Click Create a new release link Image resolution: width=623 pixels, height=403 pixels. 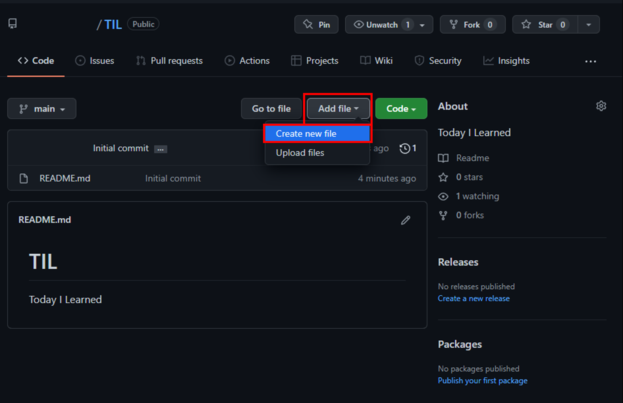pos(474,298)
